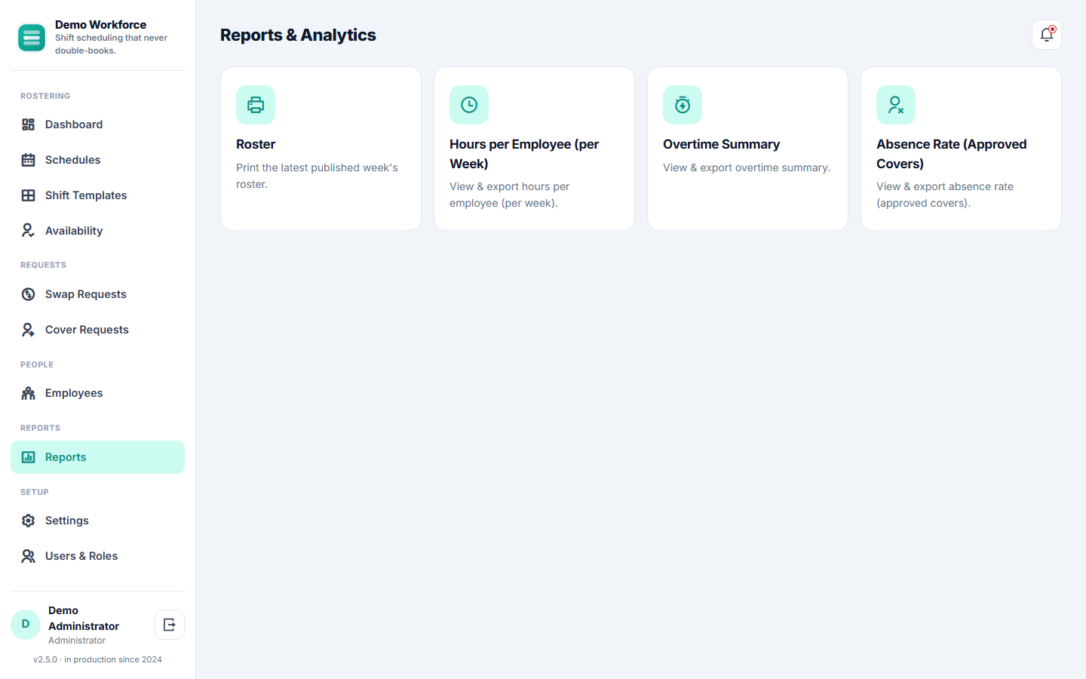The width and height of the screenshot is (1086, 679).
Task: Open Users & Roles page
Action: coord(97,556)
